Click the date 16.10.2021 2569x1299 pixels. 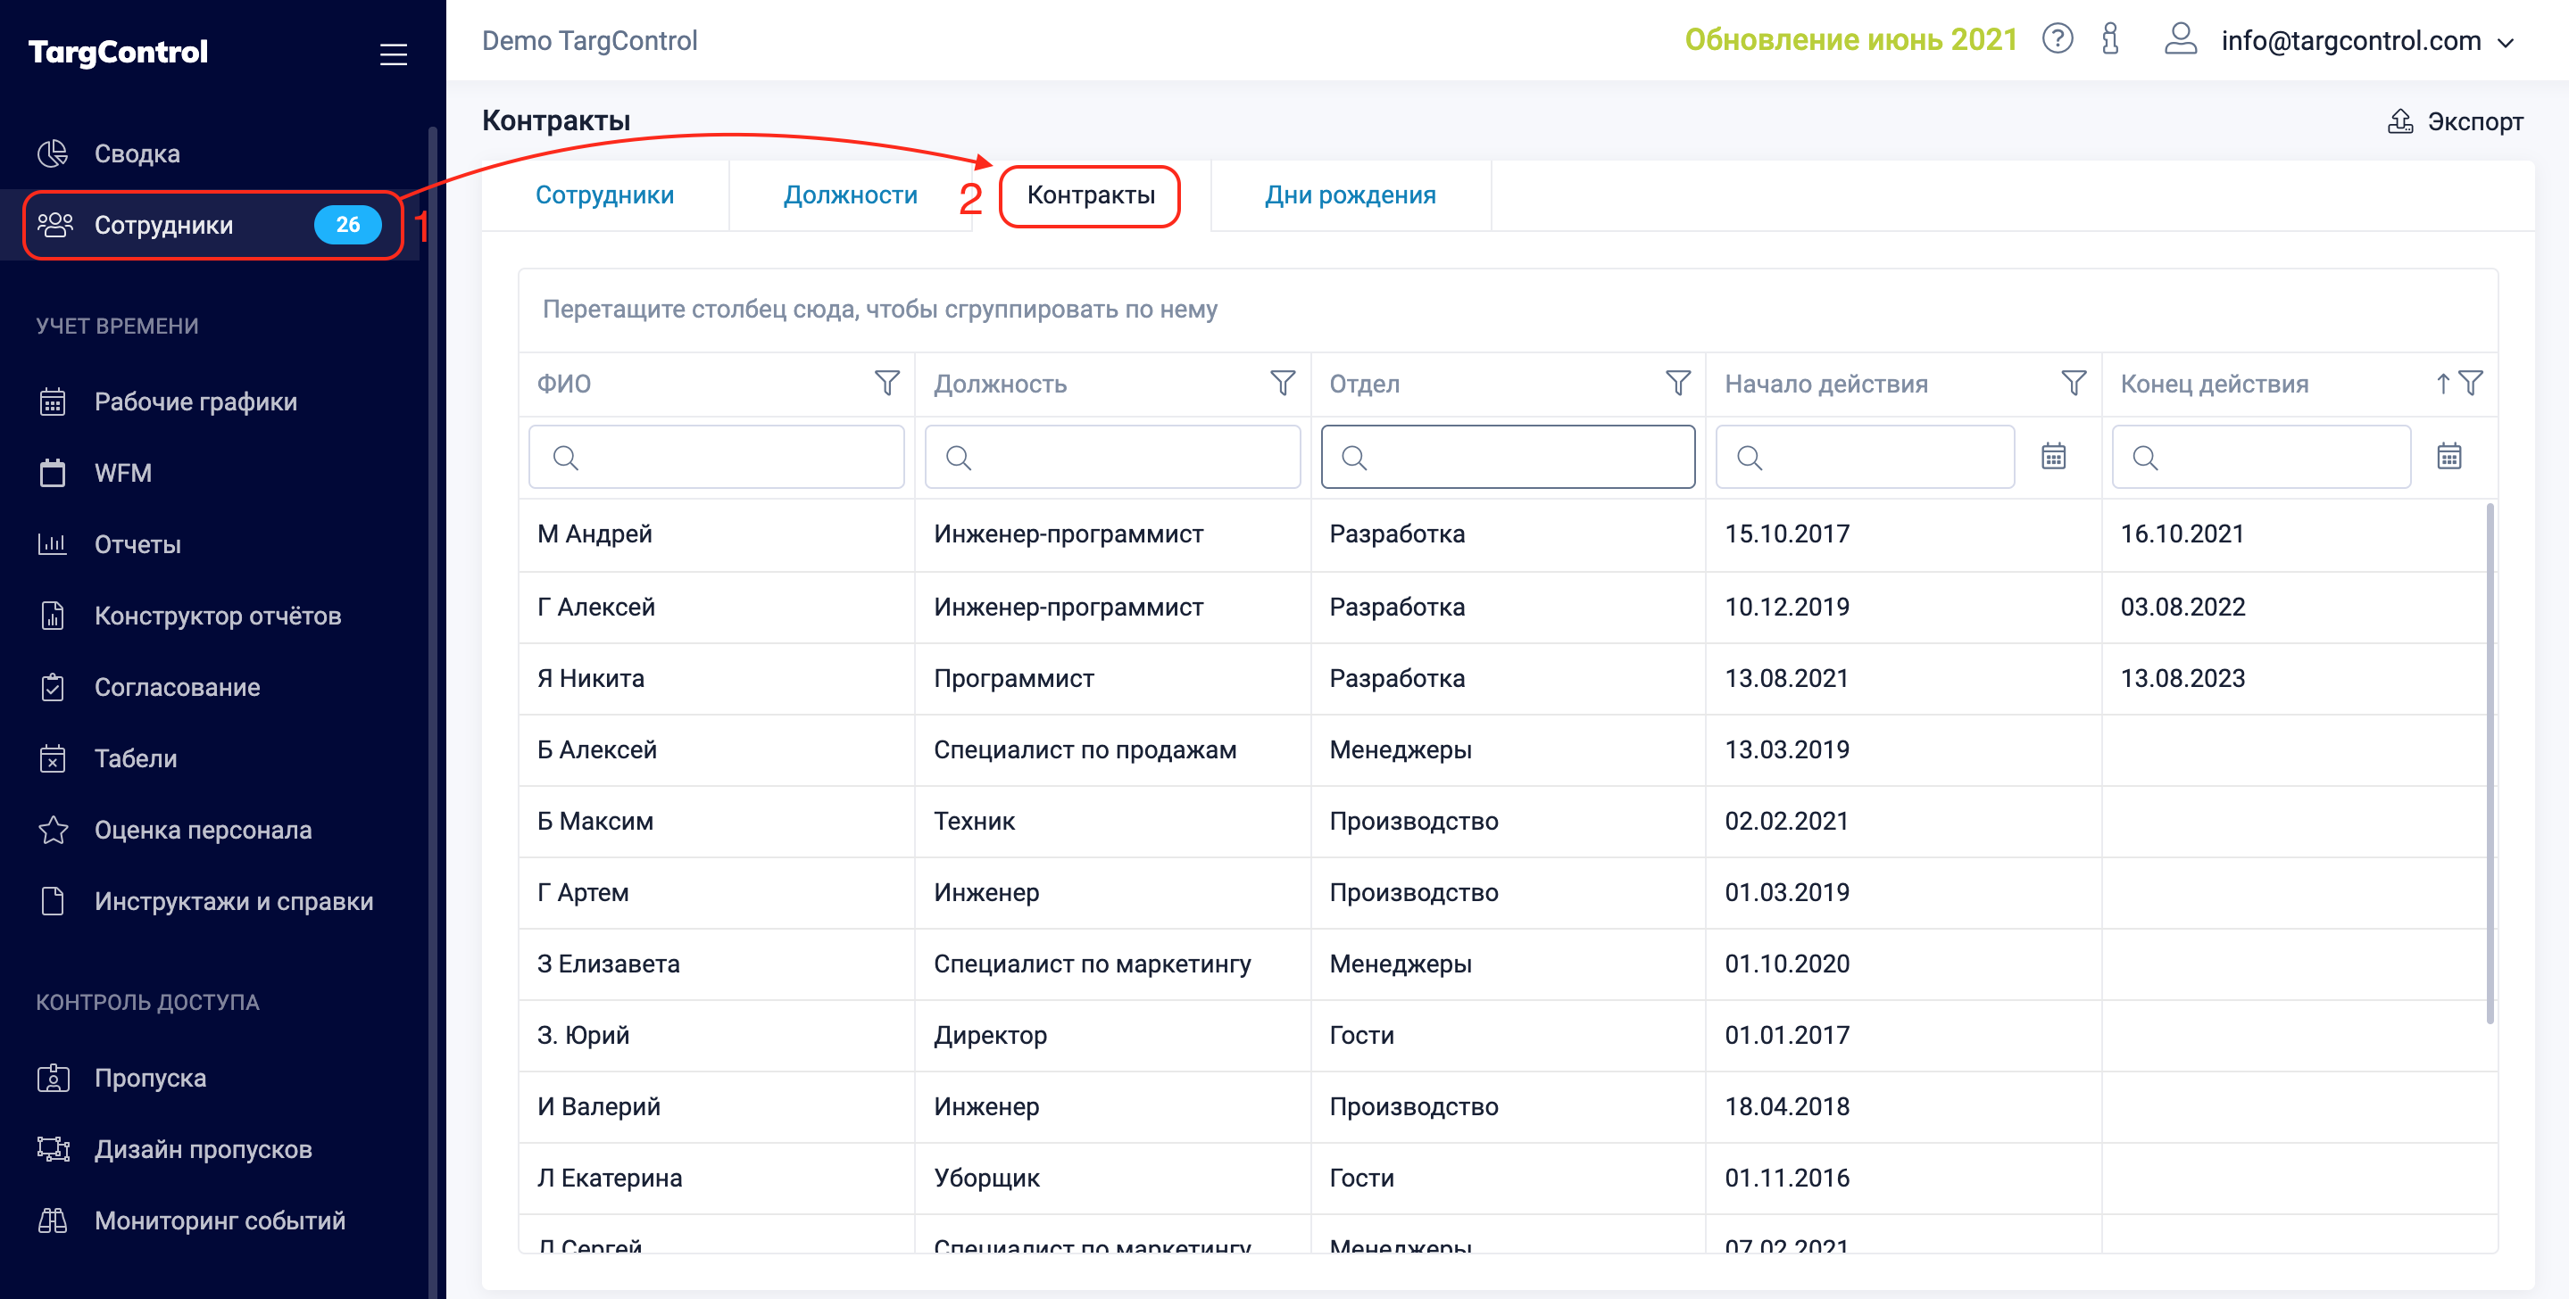[2182, 534]
